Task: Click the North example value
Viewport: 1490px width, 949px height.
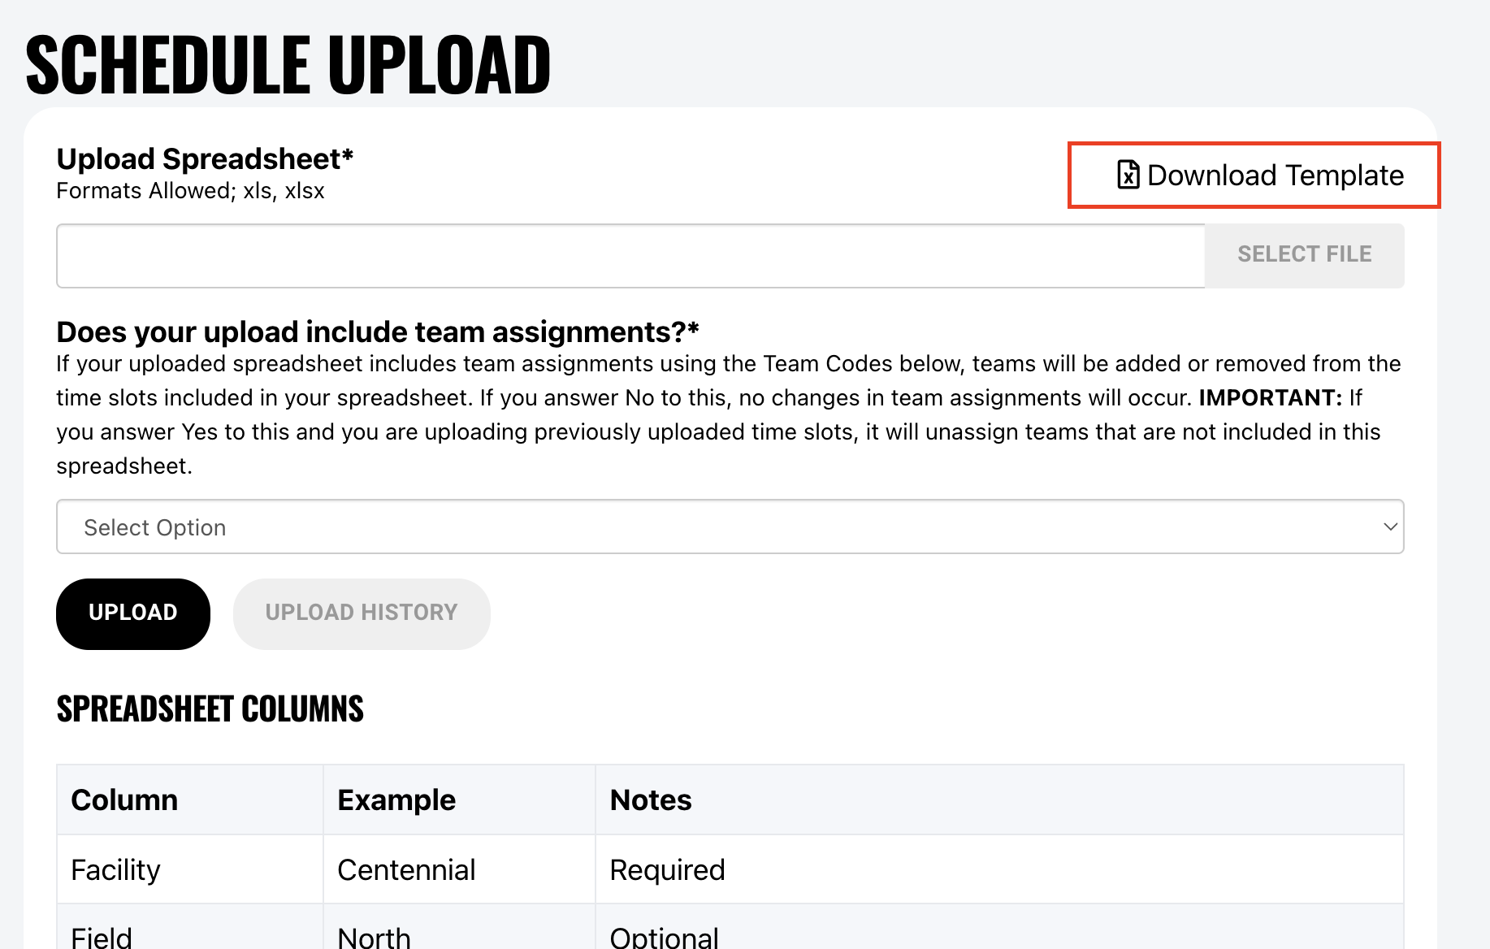Action: [x=374, y=938]
